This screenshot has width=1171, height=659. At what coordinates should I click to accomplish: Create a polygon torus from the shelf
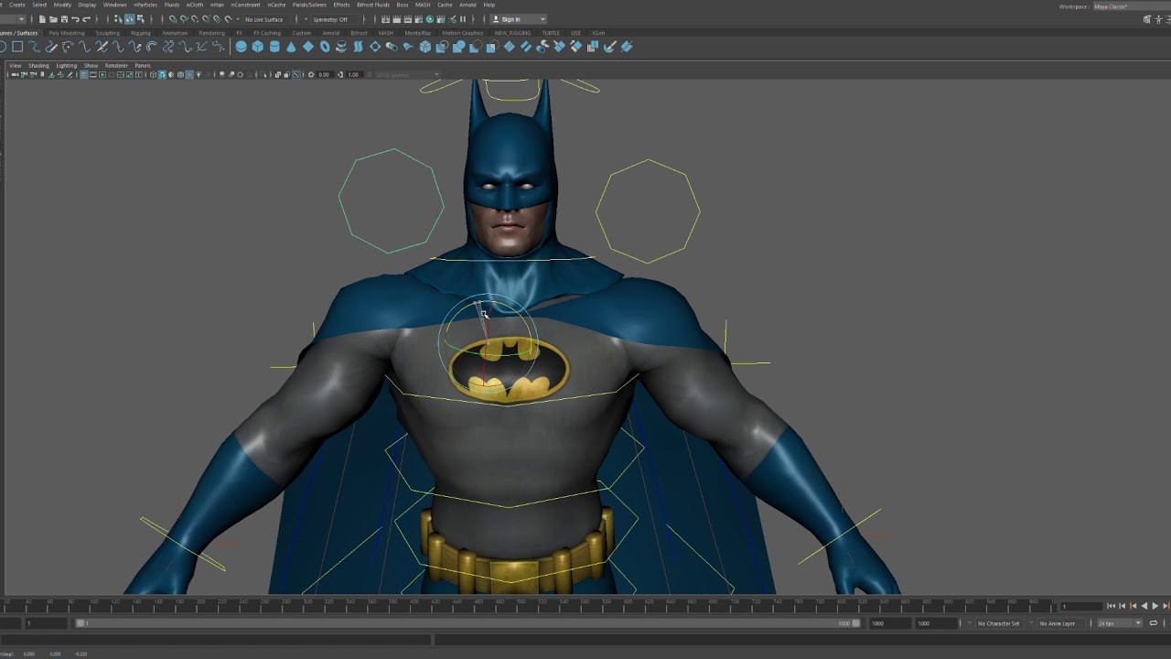[324, 47]
